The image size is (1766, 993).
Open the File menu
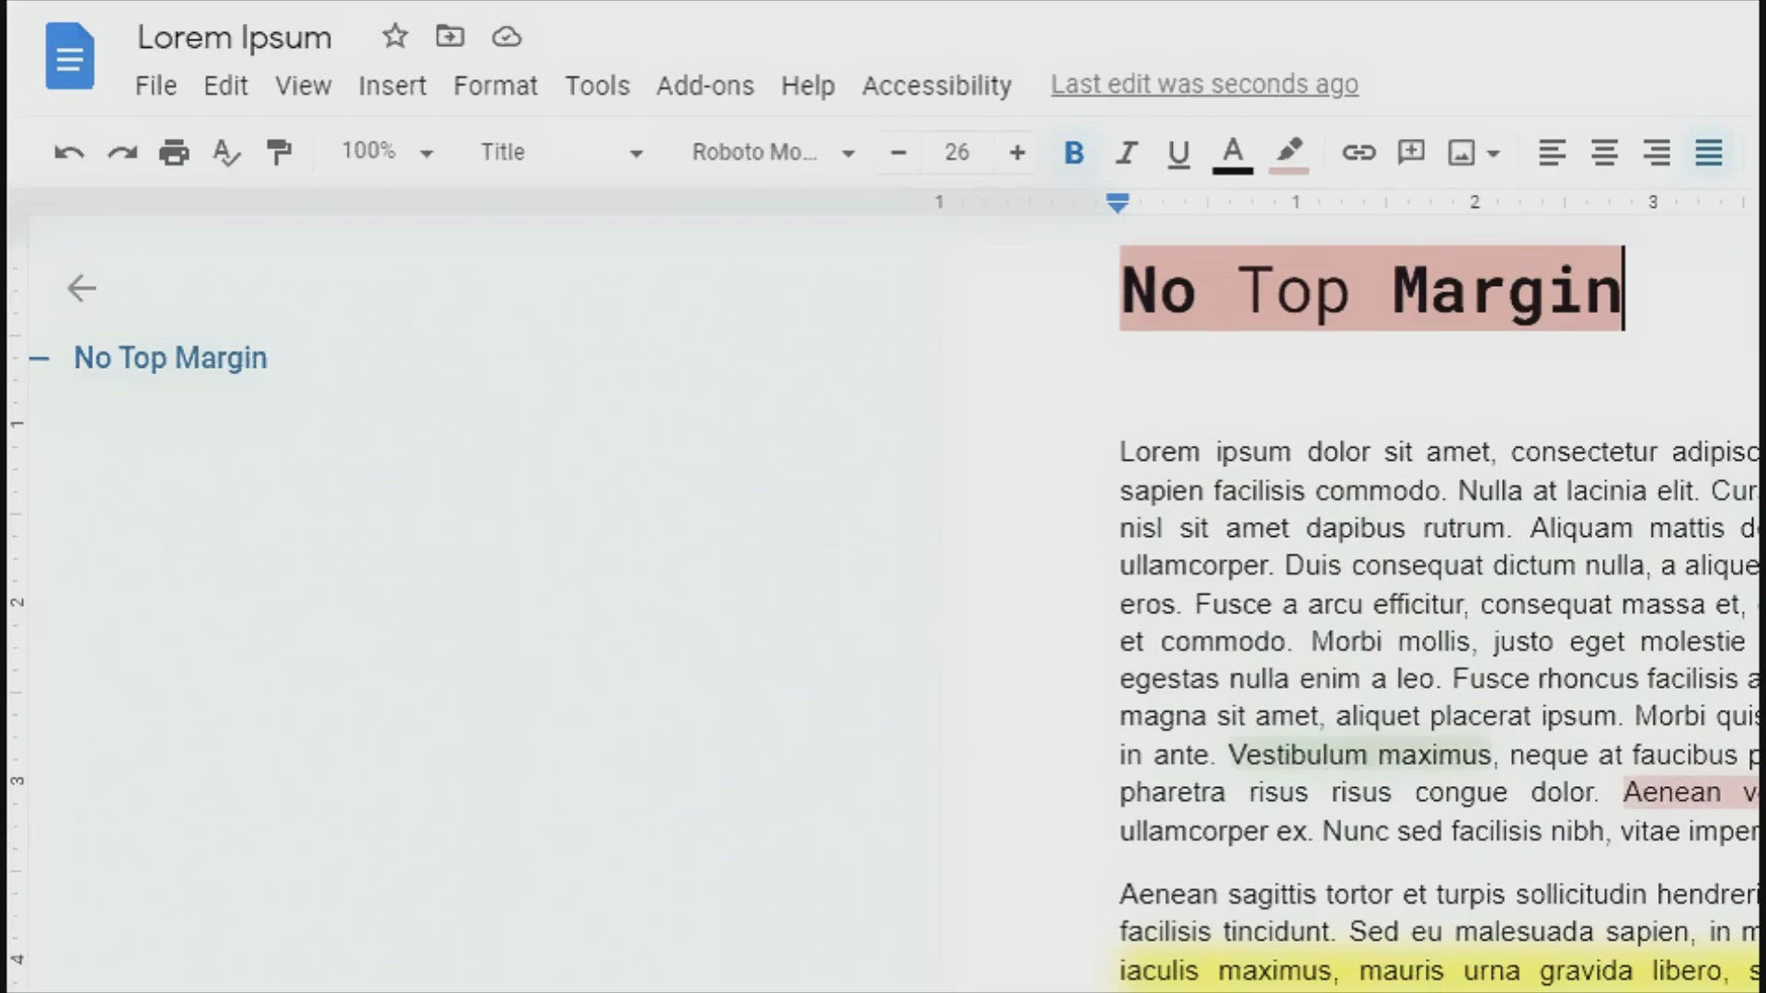[155, 86]
